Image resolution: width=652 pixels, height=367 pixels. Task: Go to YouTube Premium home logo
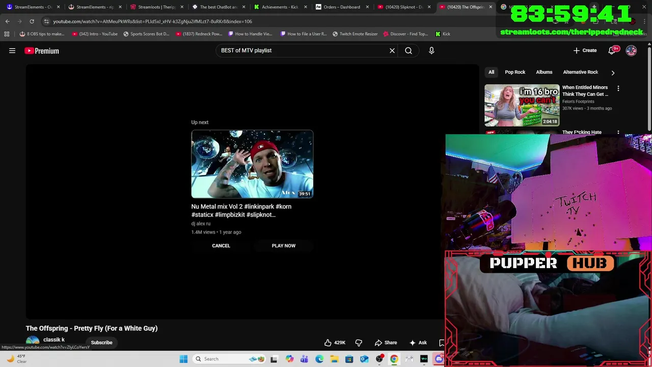(x=42, y=50)
